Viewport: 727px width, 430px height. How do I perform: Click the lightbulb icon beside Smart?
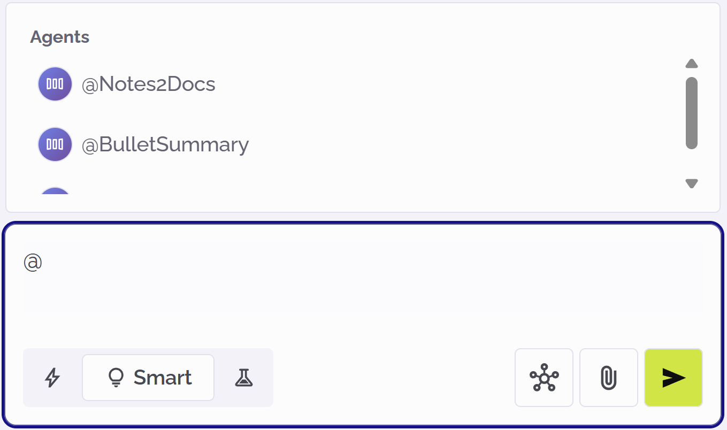pyautogui.click(x=116, y=378)
